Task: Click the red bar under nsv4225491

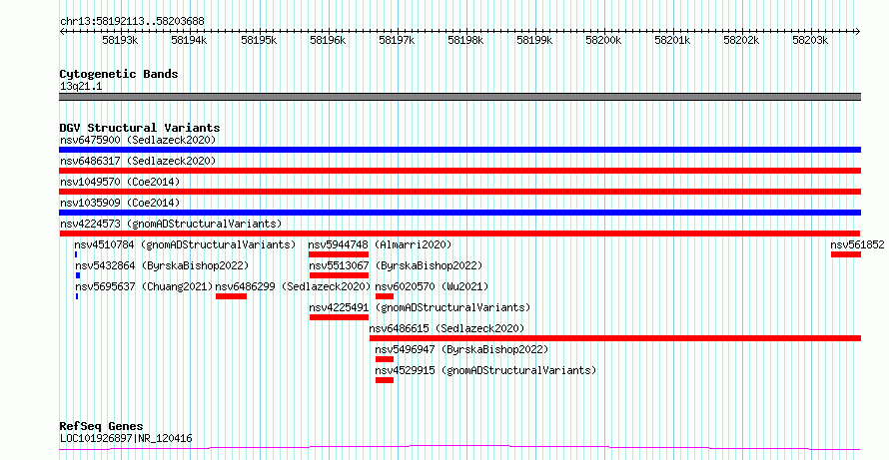Action: (339, 317)
